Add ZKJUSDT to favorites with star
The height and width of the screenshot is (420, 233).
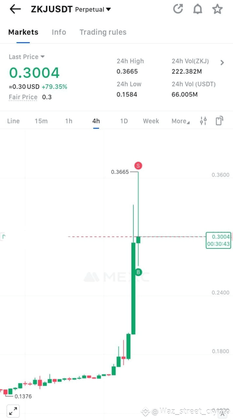point(217,9)
